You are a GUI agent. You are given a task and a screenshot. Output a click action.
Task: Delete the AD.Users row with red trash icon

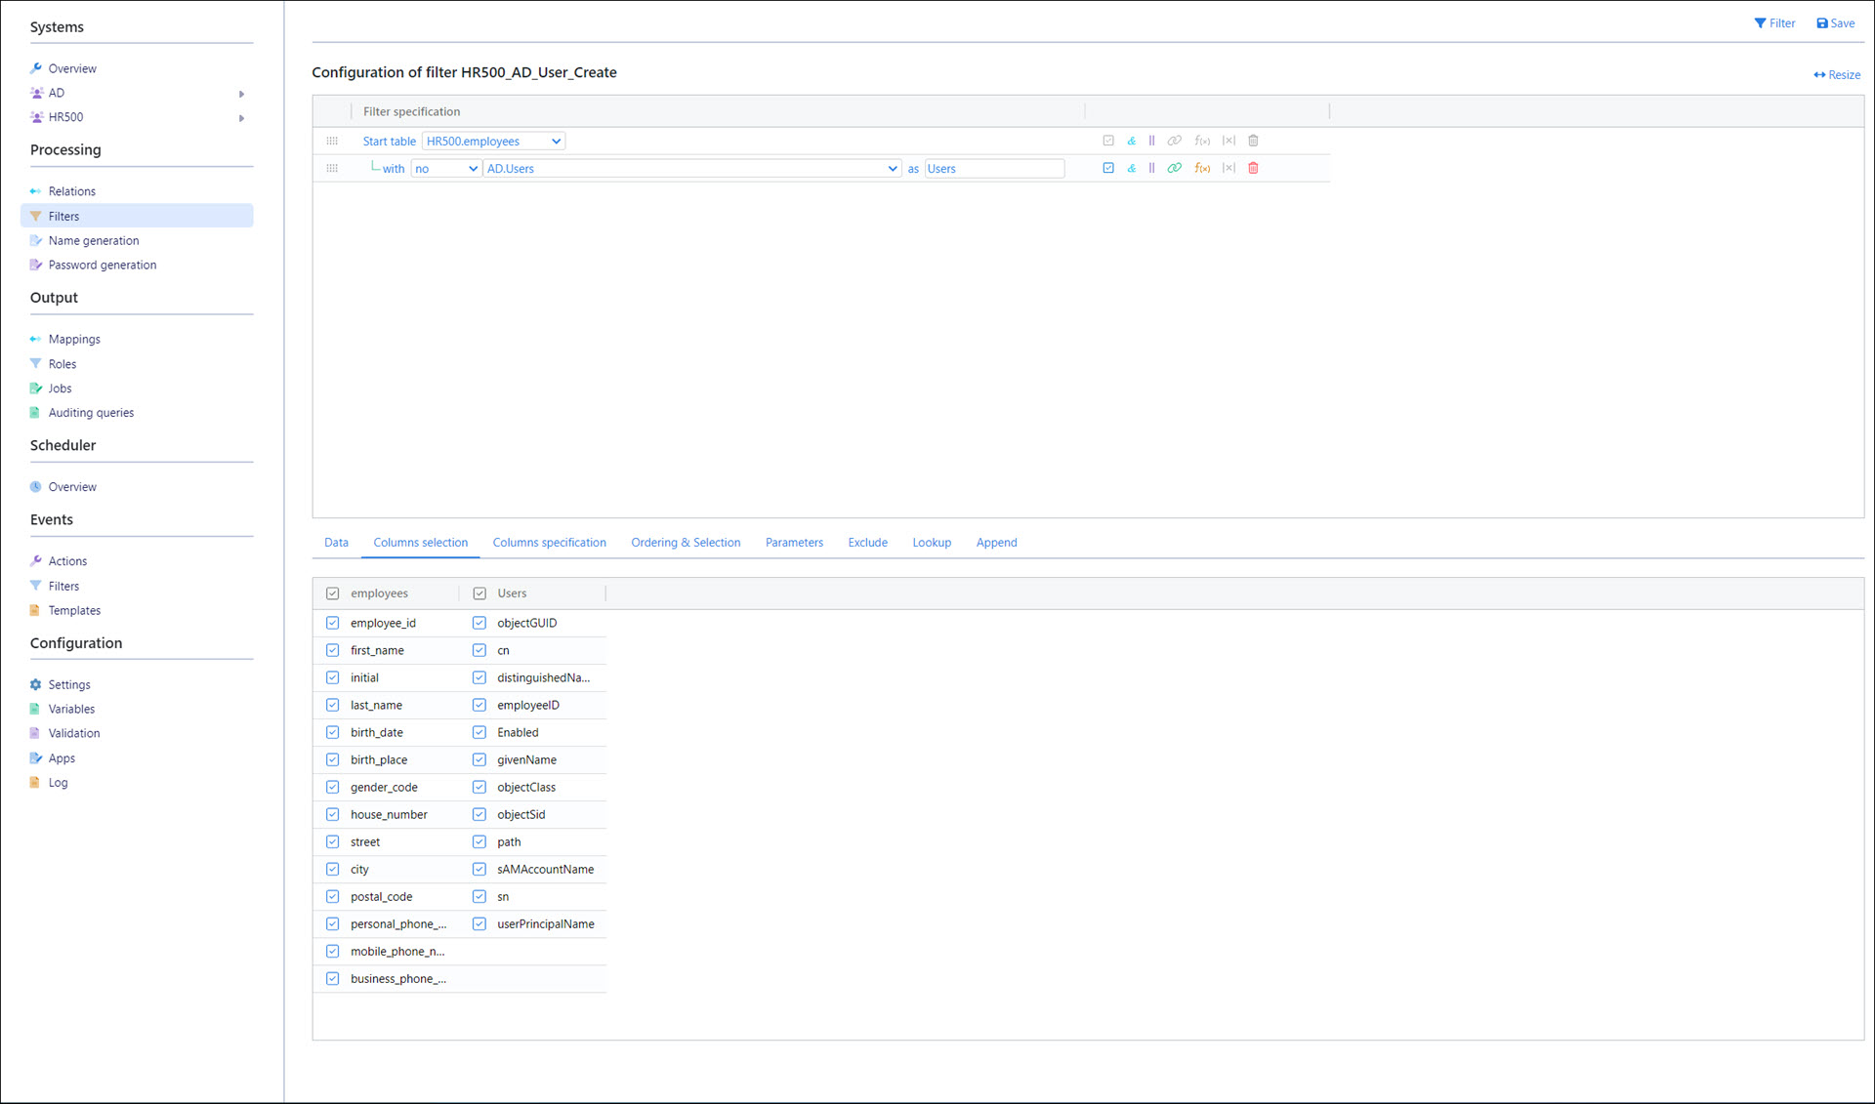click(x=1253, y=168)
